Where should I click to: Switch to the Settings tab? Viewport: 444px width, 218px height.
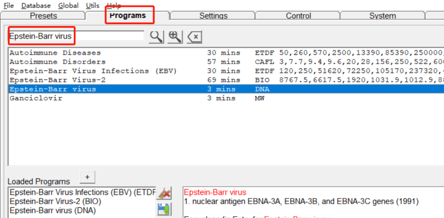(213, 16)
